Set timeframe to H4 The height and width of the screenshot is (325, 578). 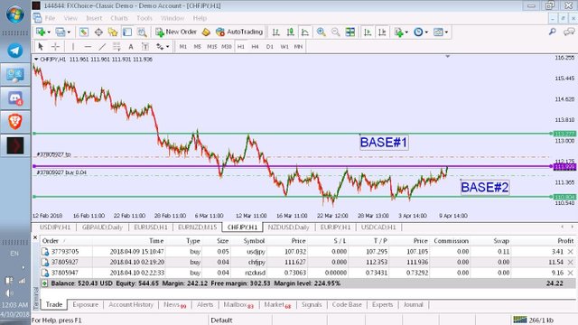[x=255, y=46]
